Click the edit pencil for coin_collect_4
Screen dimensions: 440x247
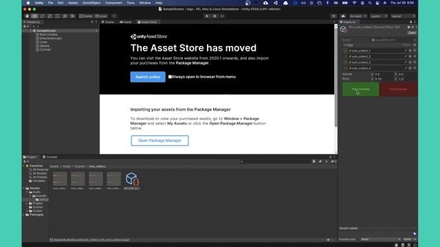tap(406, 69)
